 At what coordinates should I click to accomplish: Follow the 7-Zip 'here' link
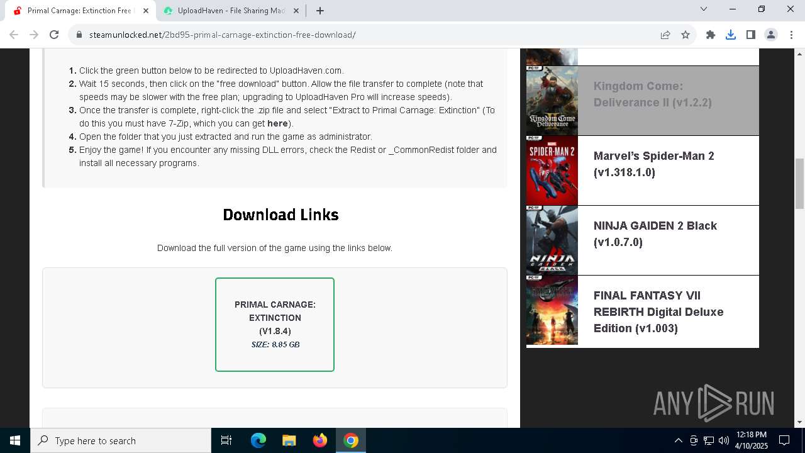click(277, 123)
